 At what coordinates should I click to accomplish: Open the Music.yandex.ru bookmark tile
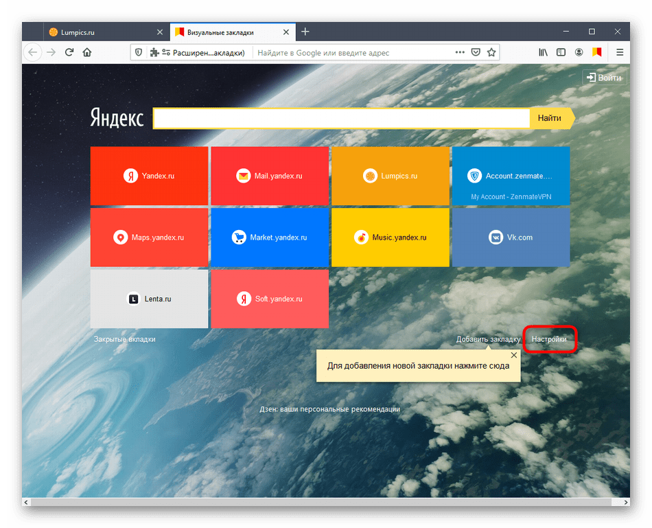(391, 238)
